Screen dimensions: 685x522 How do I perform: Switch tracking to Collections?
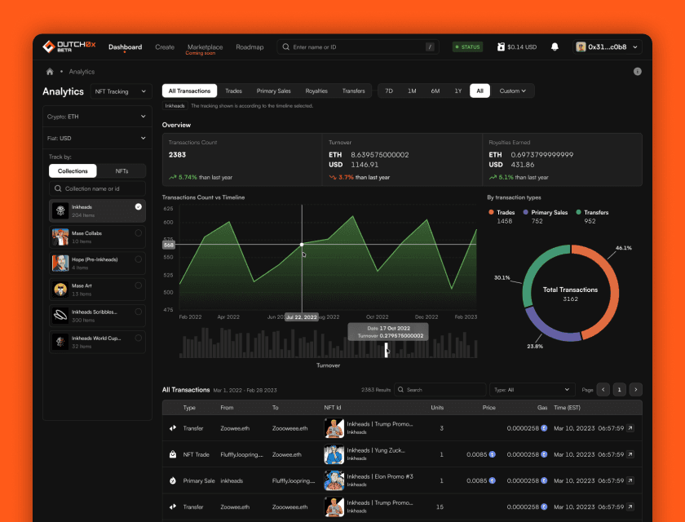coord(73,170)
